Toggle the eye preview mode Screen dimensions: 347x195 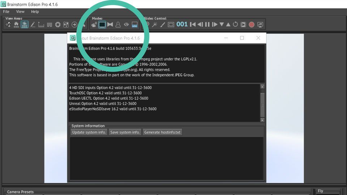pyautogui.click(x=127, y=25)
